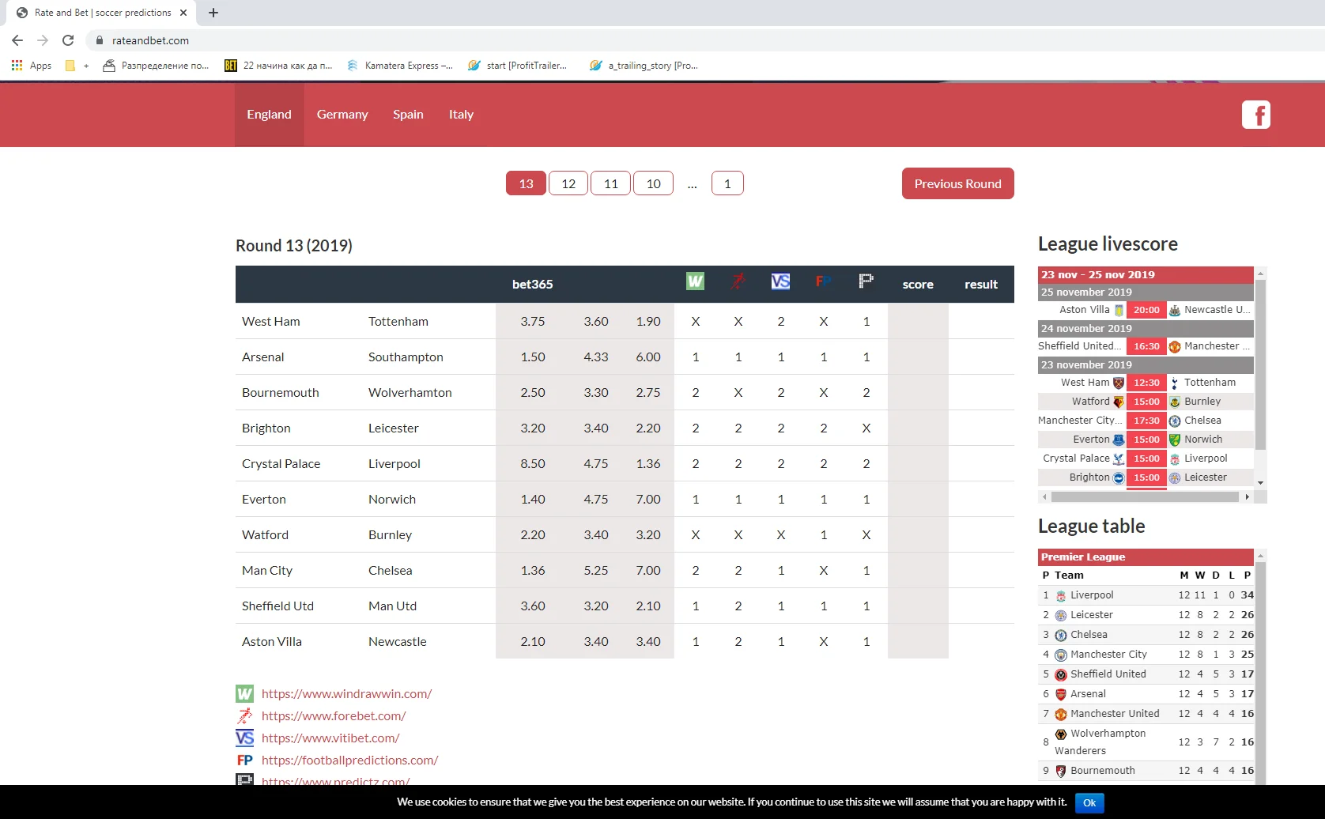Reload the page with browser refresh icon
Screen dimensions: 1325x819
(68, 40)
